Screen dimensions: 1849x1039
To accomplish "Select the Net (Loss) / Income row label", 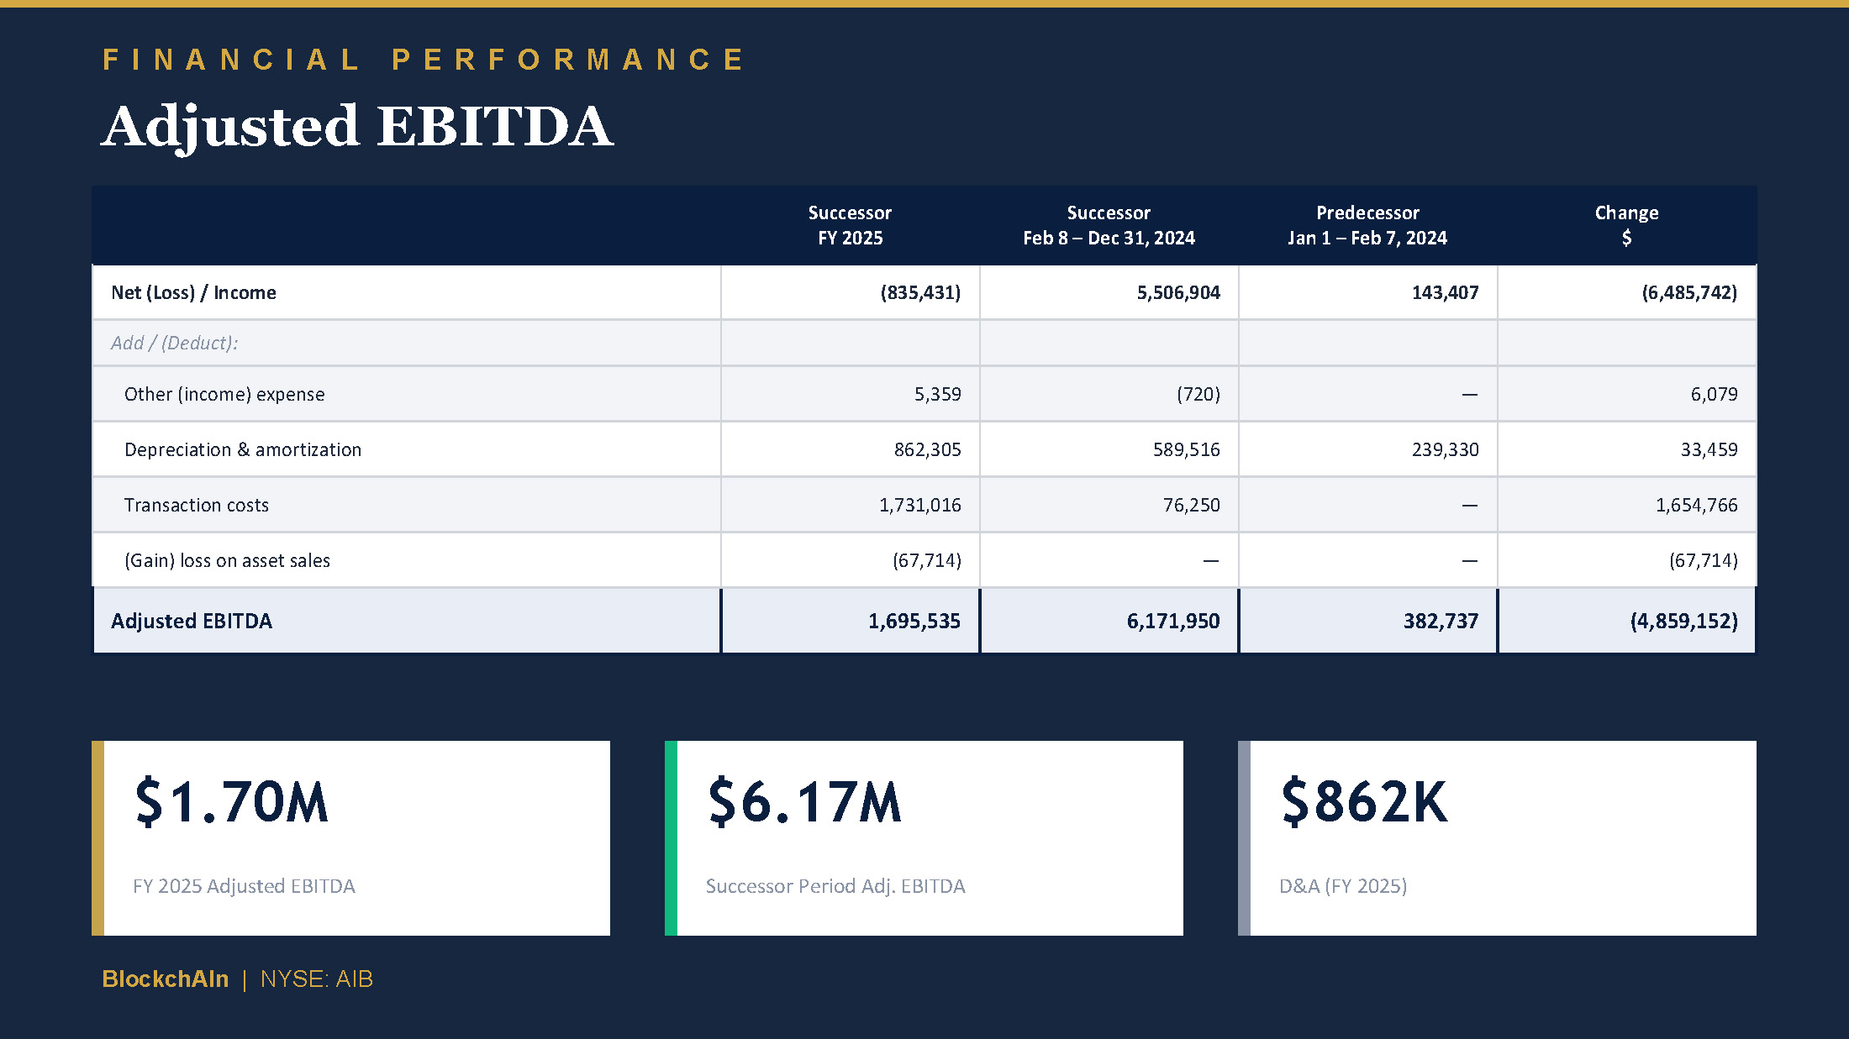I will [x=193, y=292].
